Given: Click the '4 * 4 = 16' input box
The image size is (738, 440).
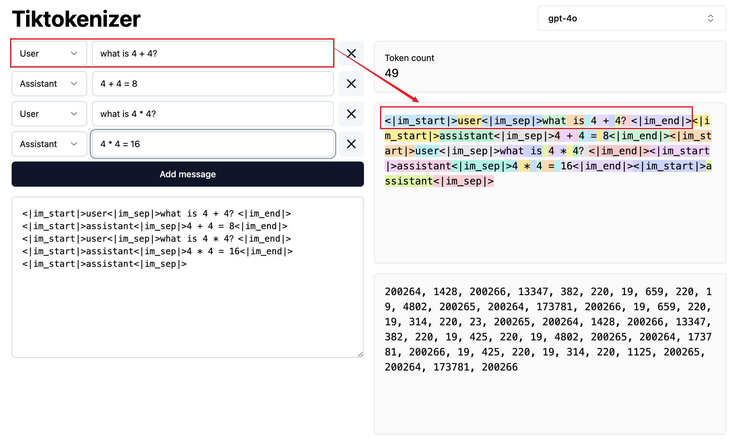Looking at the screenshot, I should pyautogui.click(x=213, y=144).
